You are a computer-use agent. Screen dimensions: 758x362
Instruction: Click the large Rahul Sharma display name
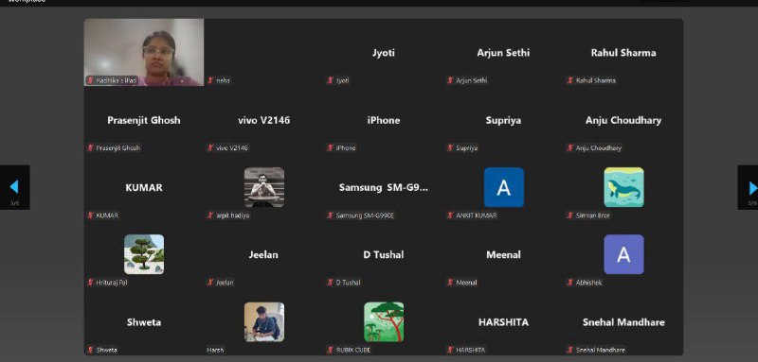click(623, 53)
